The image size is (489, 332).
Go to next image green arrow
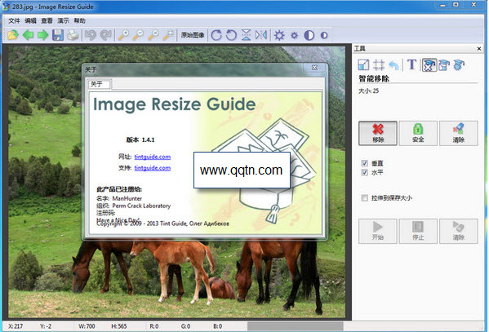coord(42,35)
